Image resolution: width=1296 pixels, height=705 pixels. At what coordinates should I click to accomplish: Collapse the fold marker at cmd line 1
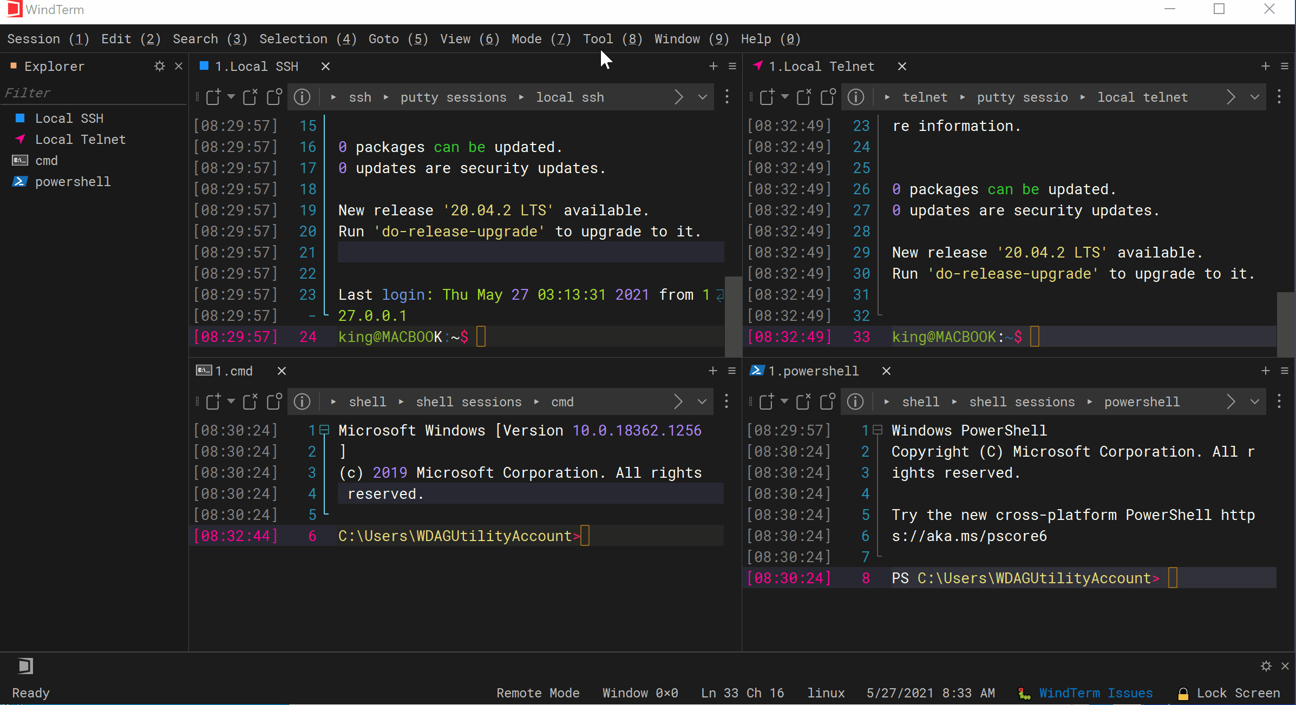click(x=325, y=431)
